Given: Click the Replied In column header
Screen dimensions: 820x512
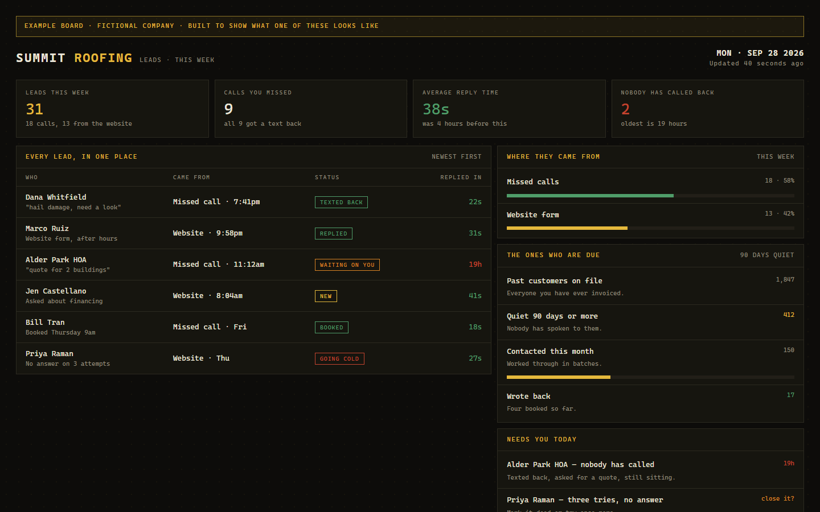Looking at the screenshot, I should (461, 177).
